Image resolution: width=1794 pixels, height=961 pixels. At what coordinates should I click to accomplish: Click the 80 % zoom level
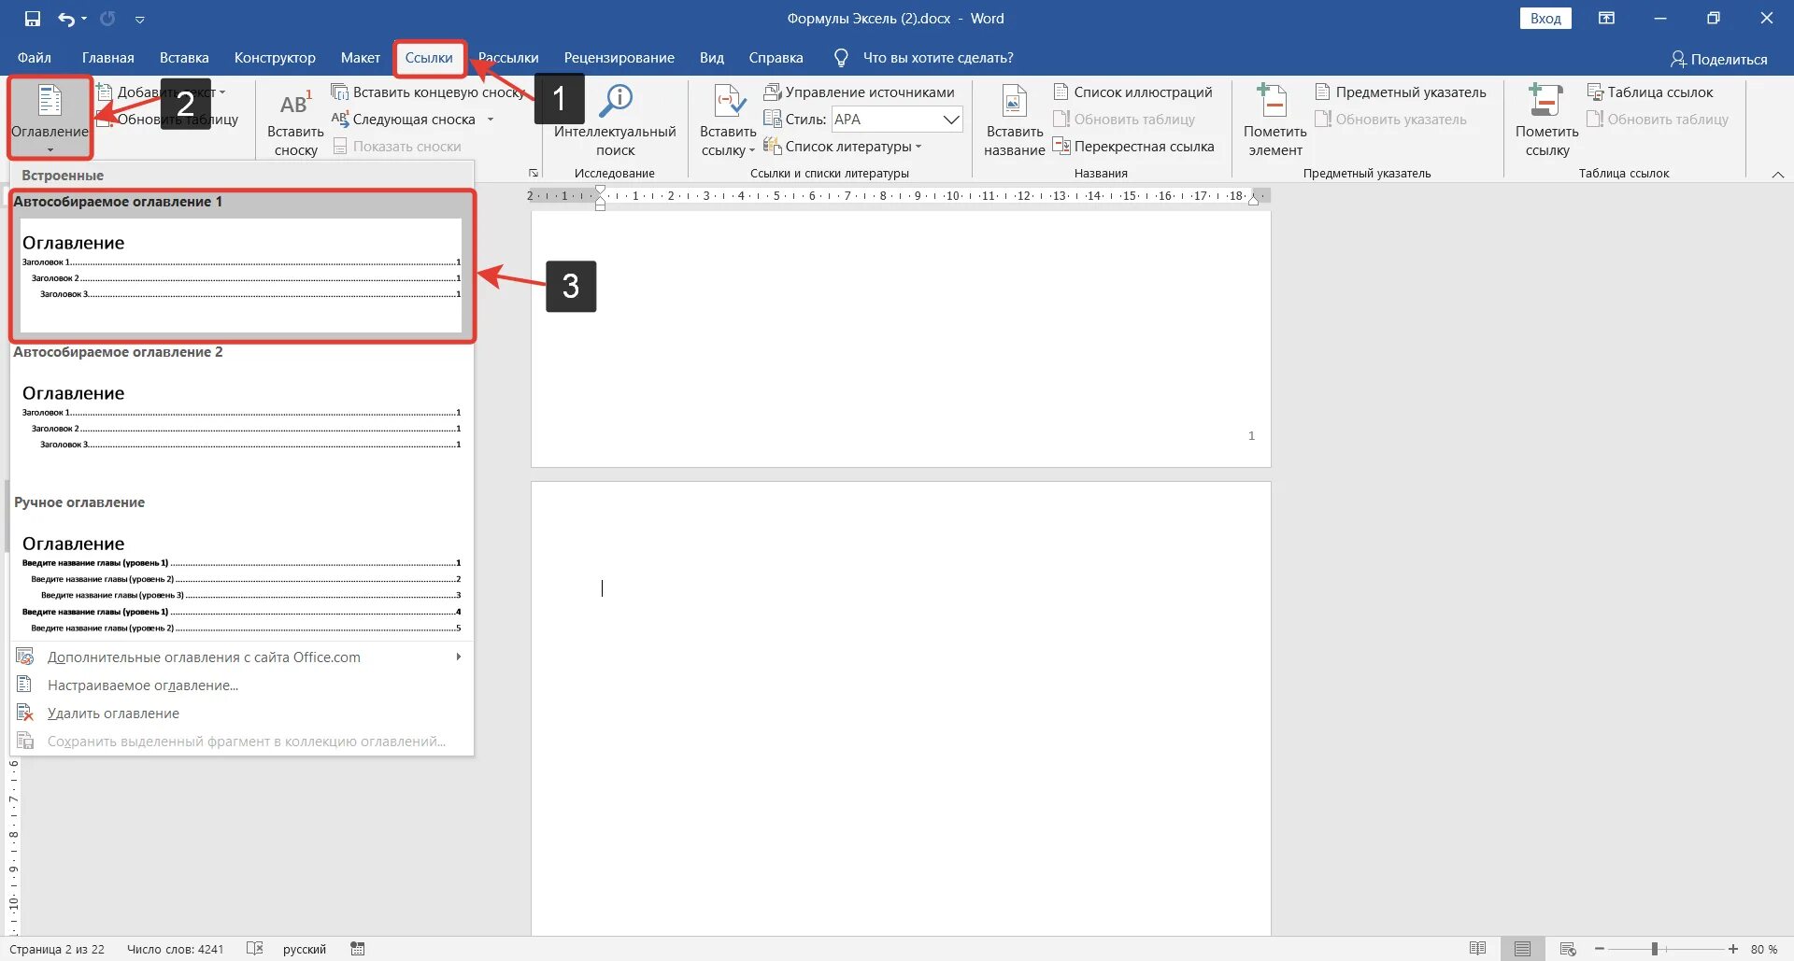point(1764,949)
